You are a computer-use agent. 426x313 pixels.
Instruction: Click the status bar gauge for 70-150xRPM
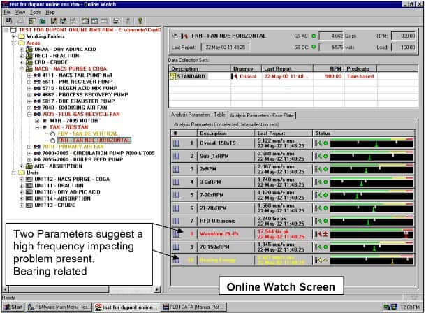[x=372, y=247]
